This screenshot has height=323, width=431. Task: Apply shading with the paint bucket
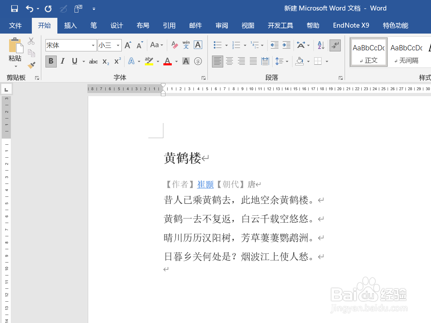[299, 62]
